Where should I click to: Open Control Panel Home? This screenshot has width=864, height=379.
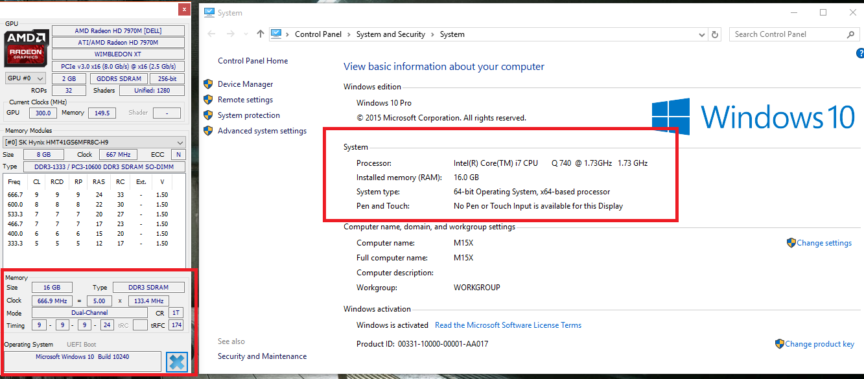[253, 61]
